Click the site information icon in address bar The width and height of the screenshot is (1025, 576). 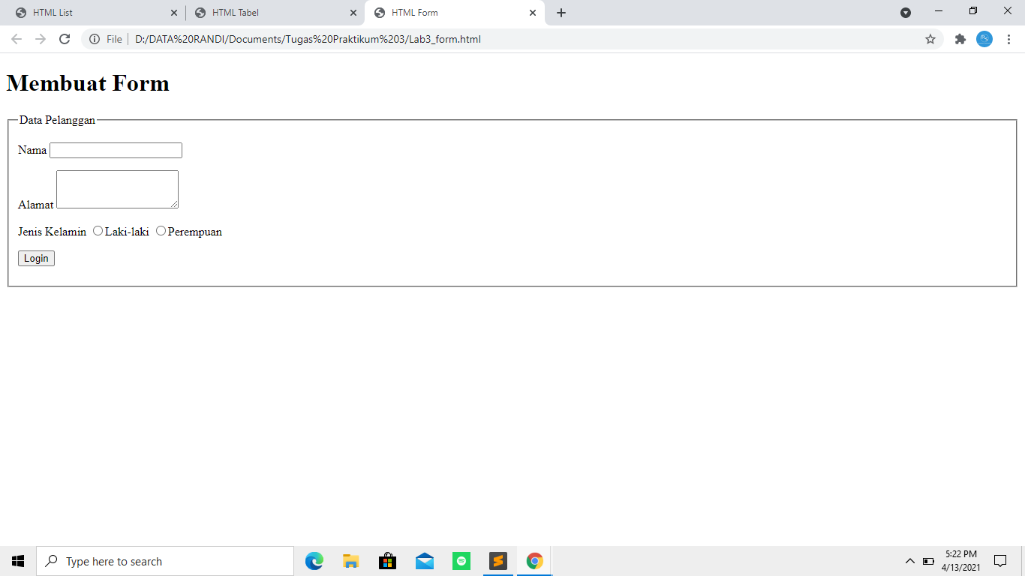tap(95, 38)
